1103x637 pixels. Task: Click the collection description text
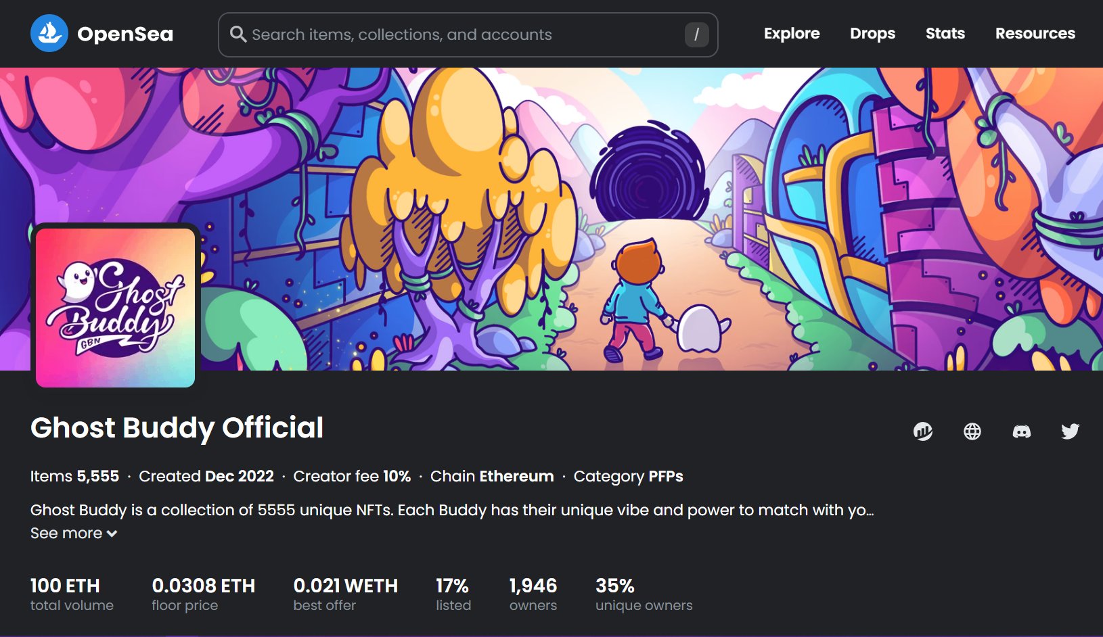point(452,510)
